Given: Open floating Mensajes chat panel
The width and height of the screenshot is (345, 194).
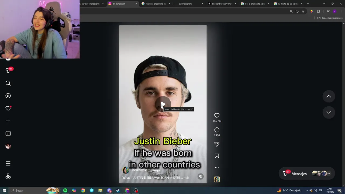Looking at the screenshot, I should pyautogui.click(x=307, y=174).
